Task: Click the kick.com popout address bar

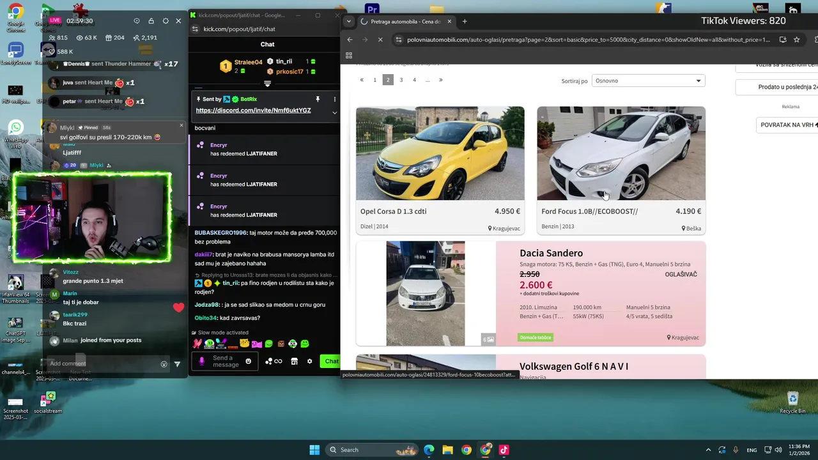Action: [239, 29]
